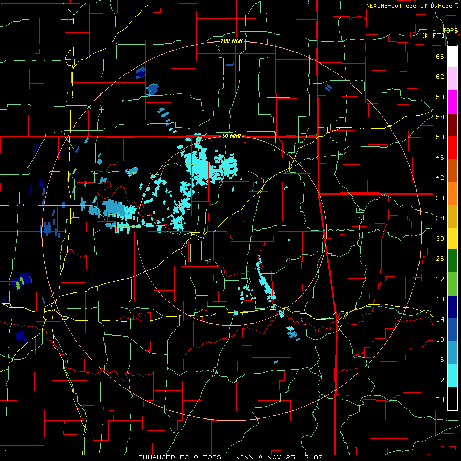Click the 14 value on the legend
This screenshot has width=461, height=461.
tap(440, 319)
